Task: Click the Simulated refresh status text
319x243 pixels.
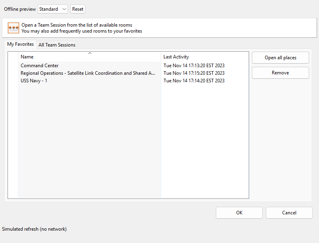Action: [x=34, y=229]
